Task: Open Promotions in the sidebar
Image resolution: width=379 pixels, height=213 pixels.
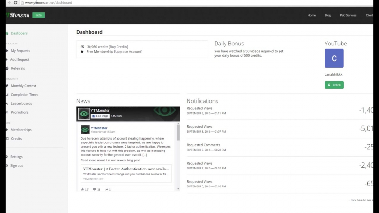Action: click(x=19, y=112)
